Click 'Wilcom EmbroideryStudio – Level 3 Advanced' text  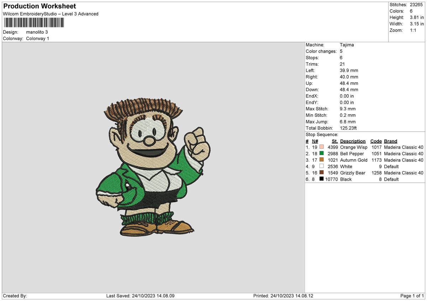tap(51, 14)
